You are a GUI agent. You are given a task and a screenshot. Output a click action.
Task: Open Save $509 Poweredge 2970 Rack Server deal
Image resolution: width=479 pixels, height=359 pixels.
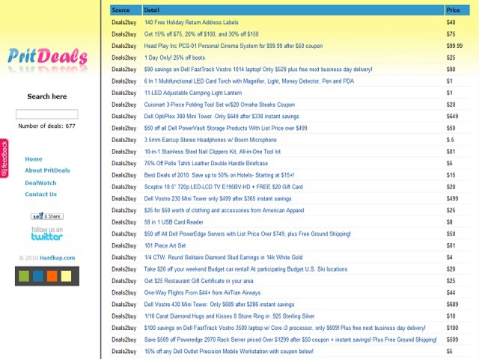pyautogui.click(x=290, y=340)
